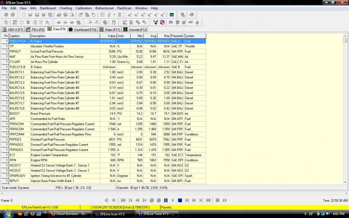Switch to the PIDs (F8) tab
Image resolution: width=349 pixels, height=218 pixels.
point(35,30)
